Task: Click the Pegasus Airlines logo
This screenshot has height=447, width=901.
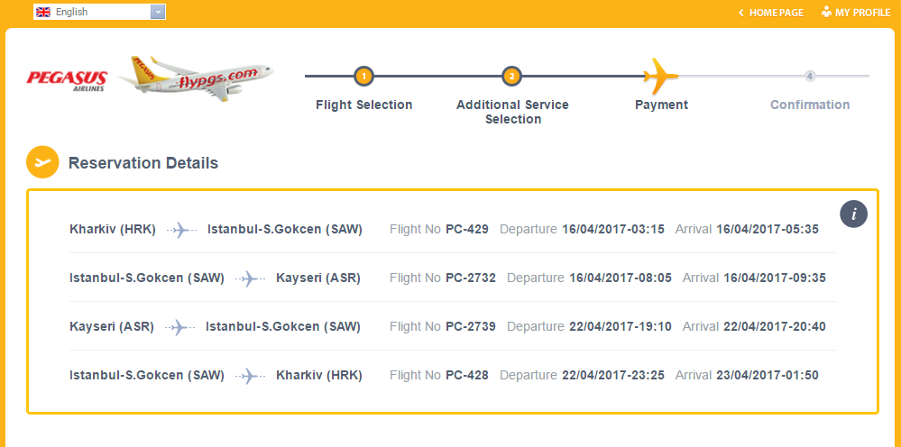Action: [x=67, y=80]
